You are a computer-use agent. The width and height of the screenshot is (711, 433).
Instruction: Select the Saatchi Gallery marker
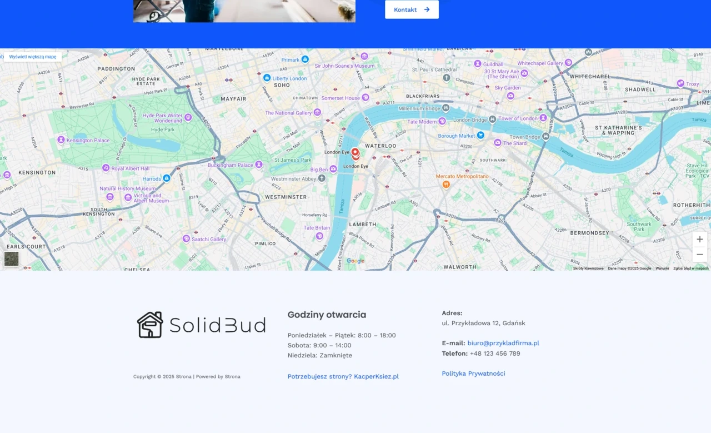pyautogui.click(x=186, y=238)
